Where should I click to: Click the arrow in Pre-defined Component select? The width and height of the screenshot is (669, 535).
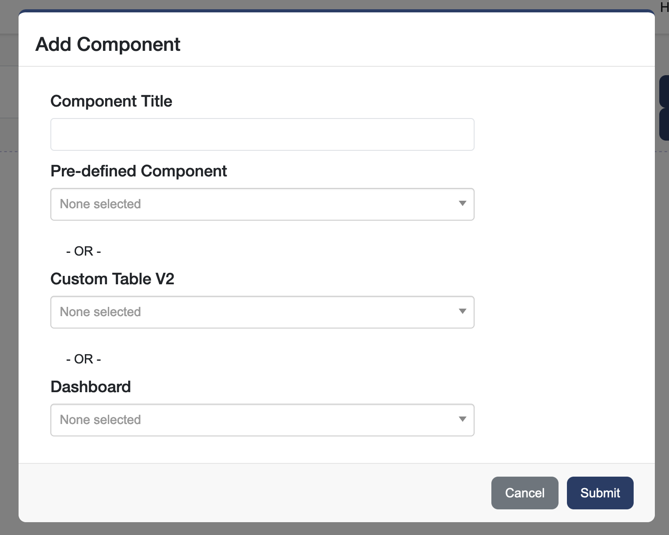coord(462,203)
